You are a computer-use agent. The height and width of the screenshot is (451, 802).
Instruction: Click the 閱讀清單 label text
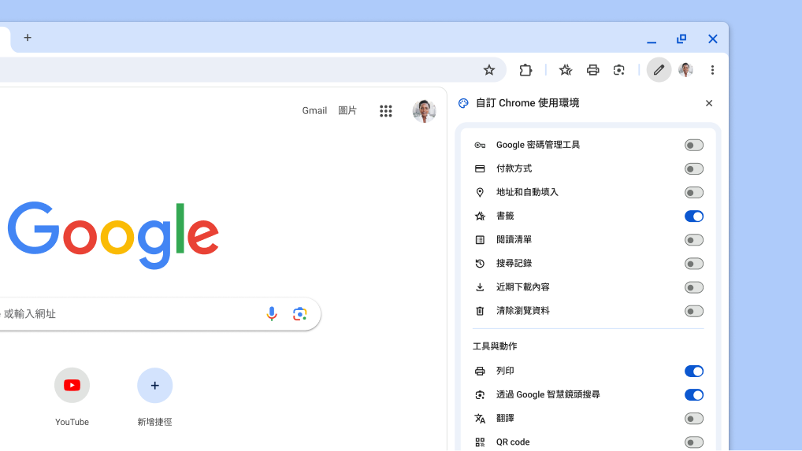click(514, 239)
